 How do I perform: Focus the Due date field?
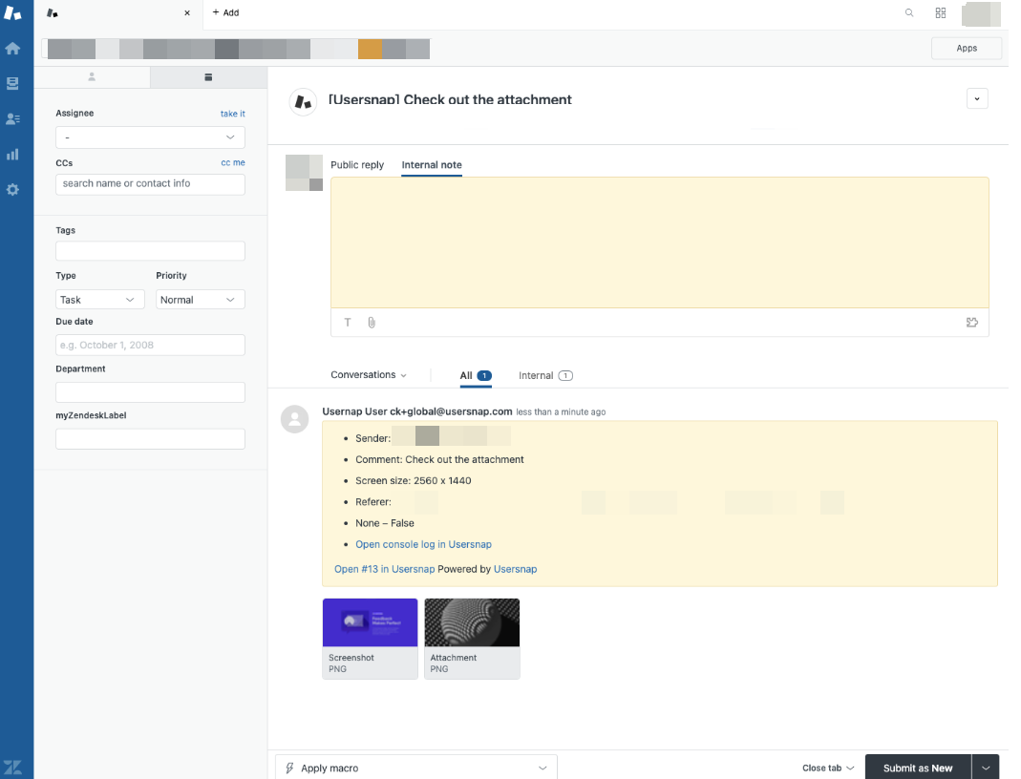click(x=150, y=345)
